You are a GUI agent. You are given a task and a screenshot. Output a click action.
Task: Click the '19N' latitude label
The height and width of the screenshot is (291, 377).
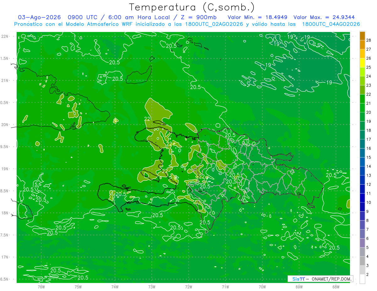click(x=5, y=169)
